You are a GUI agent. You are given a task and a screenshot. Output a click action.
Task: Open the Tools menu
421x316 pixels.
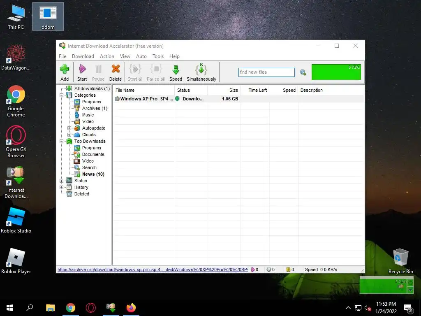158,56
